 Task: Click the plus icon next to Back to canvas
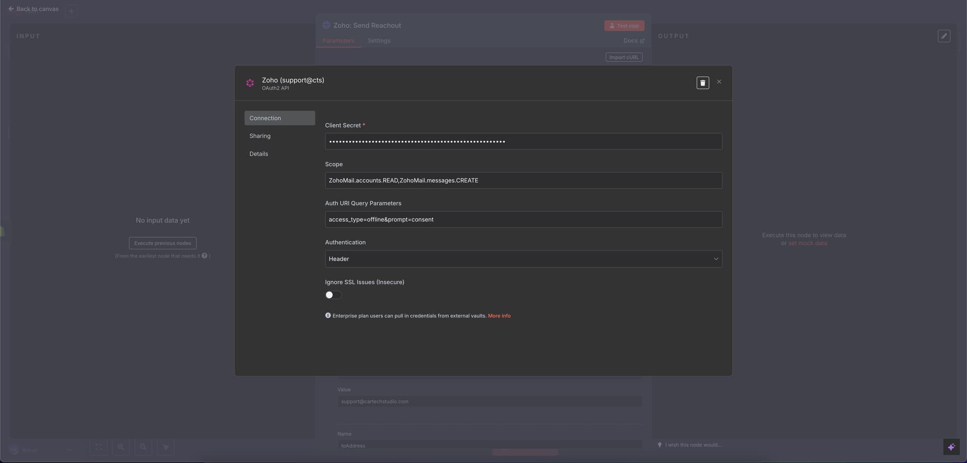tap(71, 11)
